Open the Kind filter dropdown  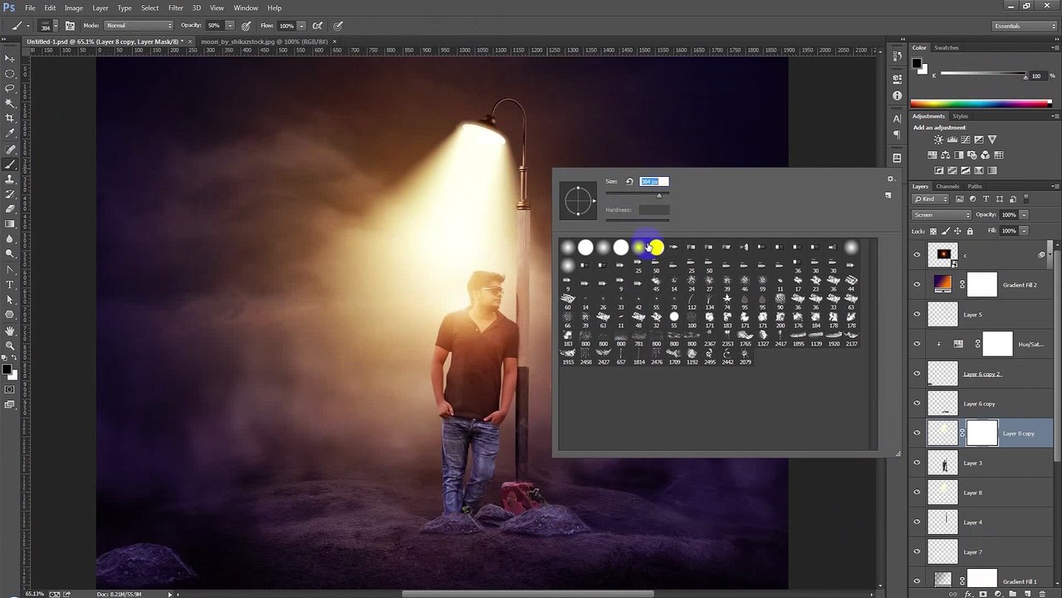(x=932, y=199)
